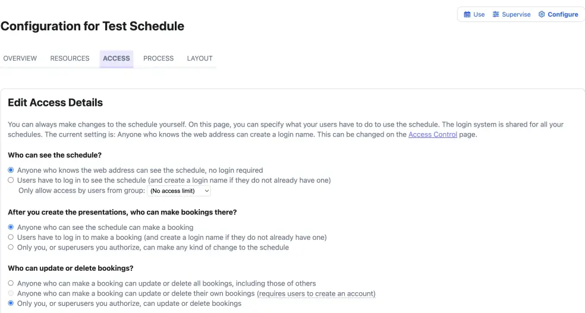Screen dimensions: 585x313
Task: Open the Configure section
Action: [558, 14]
